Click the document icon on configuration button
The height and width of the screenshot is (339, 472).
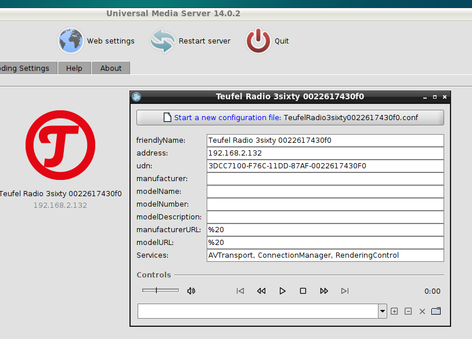pos(167,117)
